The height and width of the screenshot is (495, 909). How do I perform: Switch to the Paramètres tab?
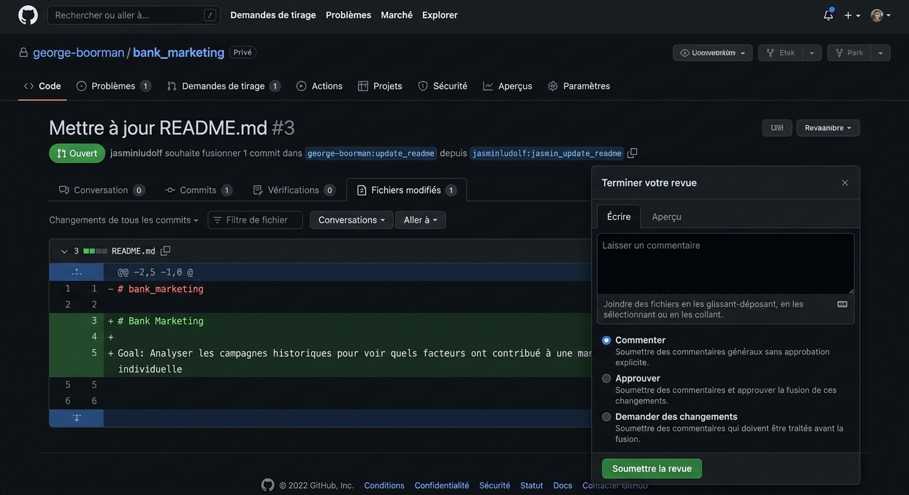coord(579,86)
